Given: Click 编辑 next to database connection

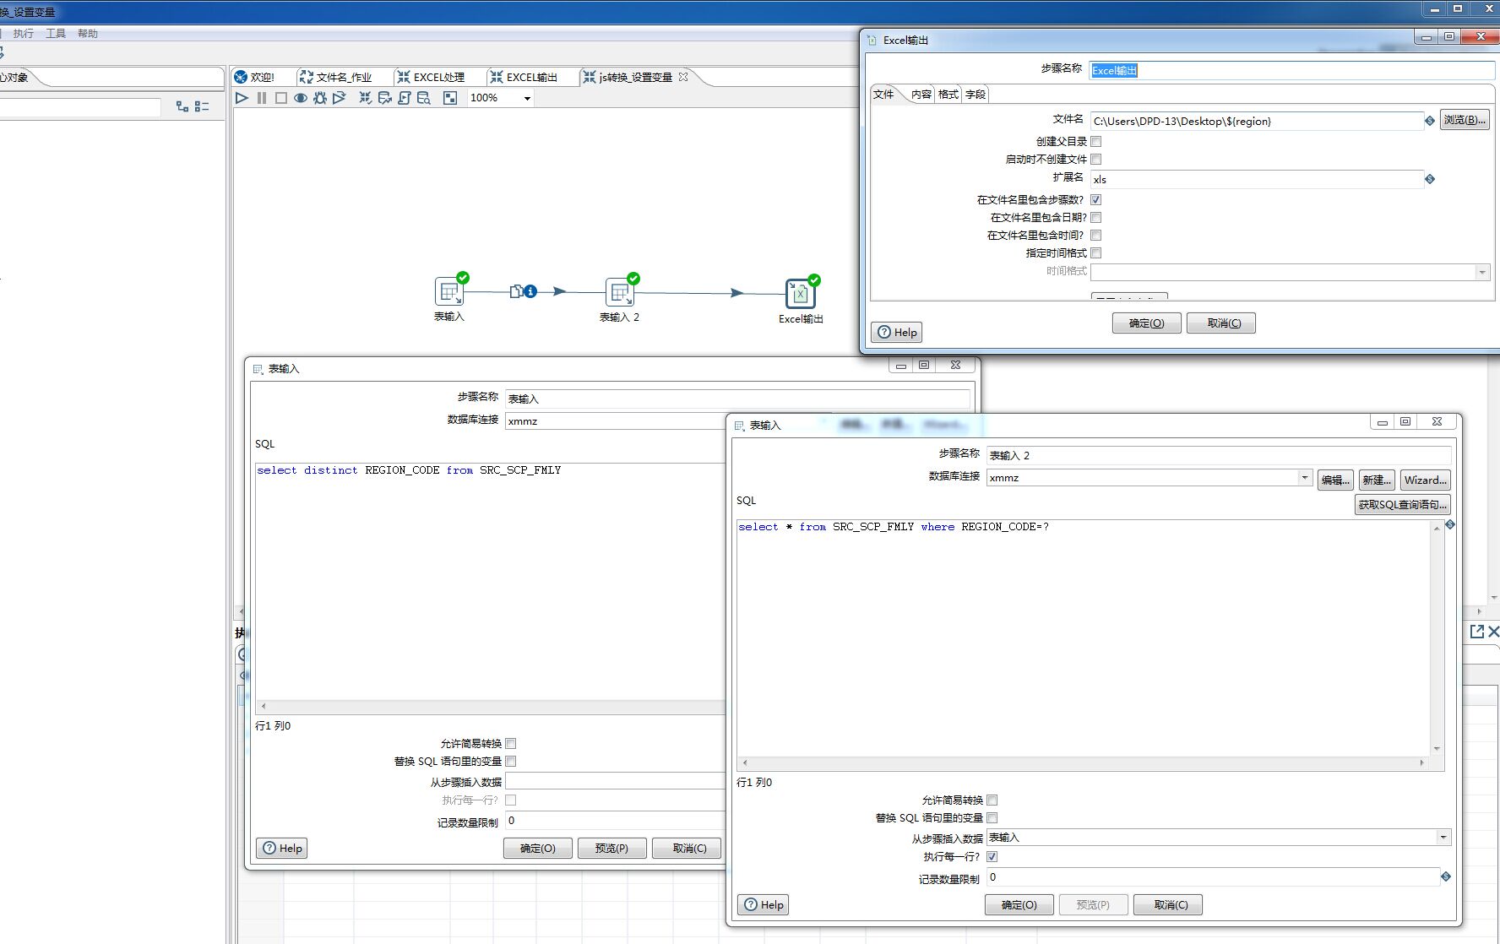Looking at the screenshot, I should pos(1335,480).
